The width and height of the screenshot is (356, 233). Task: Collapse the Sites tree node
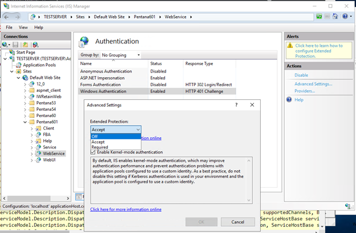pos(12,71)
